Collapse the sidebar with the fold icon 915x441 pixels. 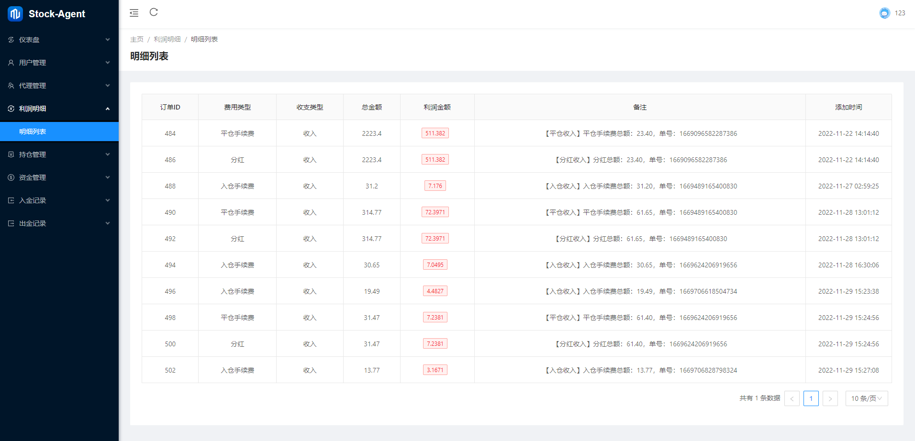pos(134,13)
